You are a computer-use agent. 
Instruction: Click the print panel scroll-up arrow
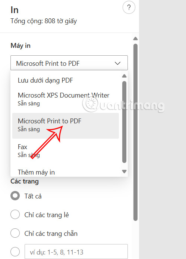[x=135, y=38]
